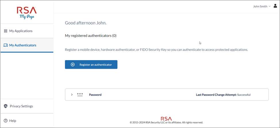The width and height of the screenshot is (280, 128).
Task: Click the Privacy Settings shield icon
Action: [5, 106]
